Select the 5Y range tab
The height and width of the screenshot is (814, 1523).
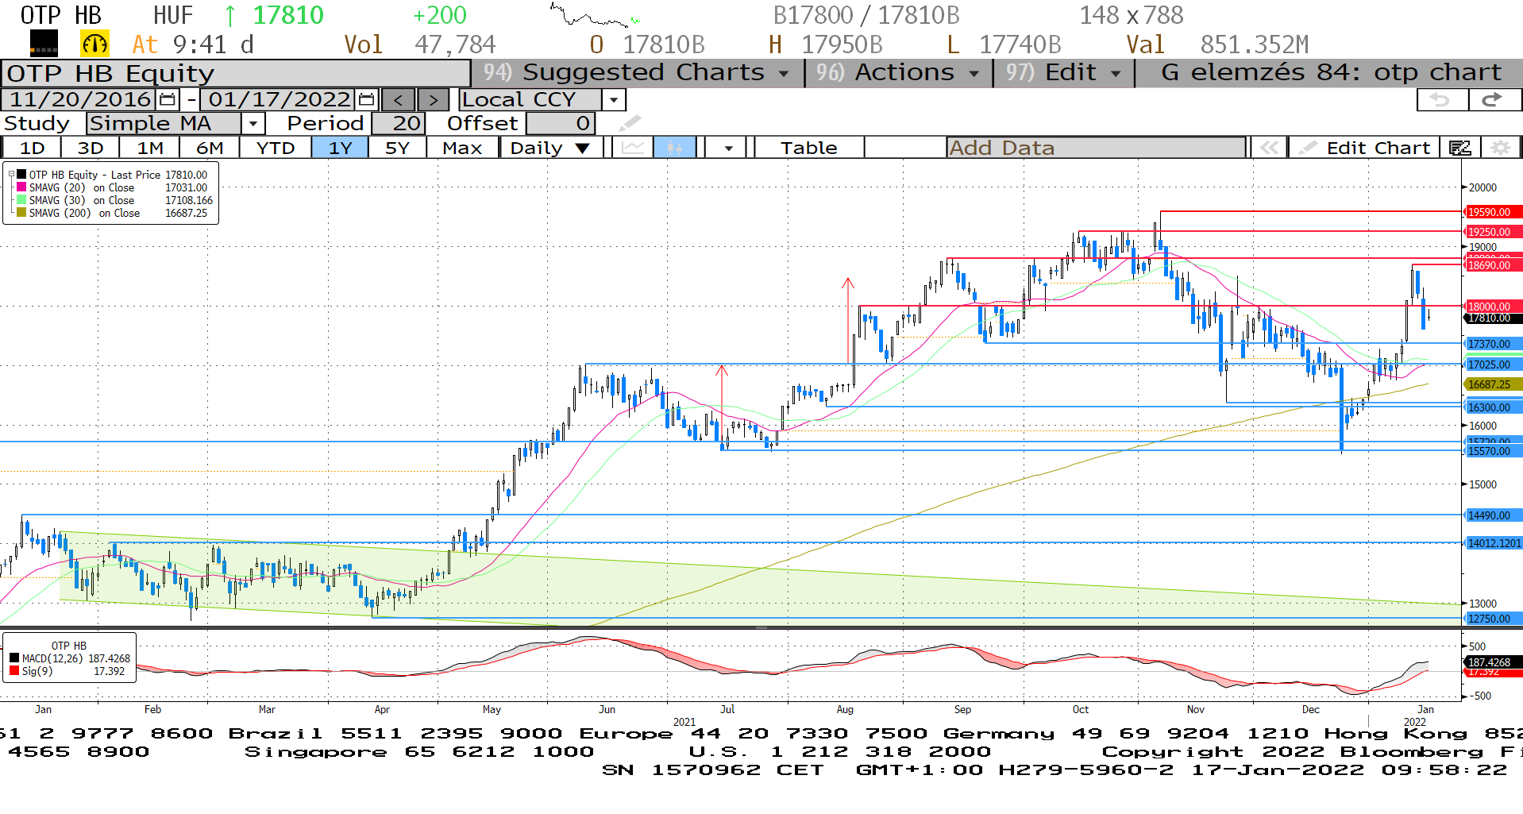(397, 148)
